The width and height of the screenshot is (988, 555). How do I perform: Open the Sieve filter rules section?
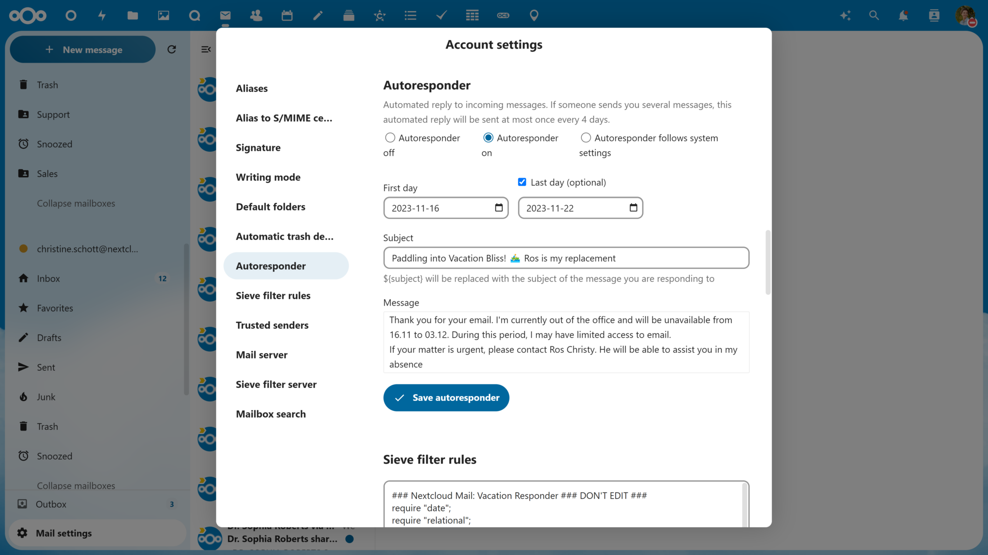[x=273, y=295]
